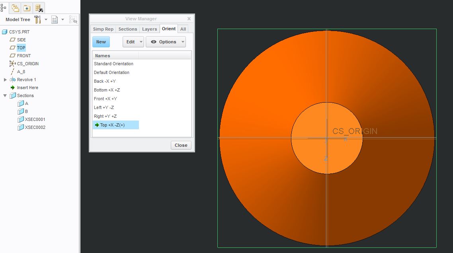Select the CSYS.PRT text label
The width and height of the screenshot is (453, 253).
(x=20, y=32)
